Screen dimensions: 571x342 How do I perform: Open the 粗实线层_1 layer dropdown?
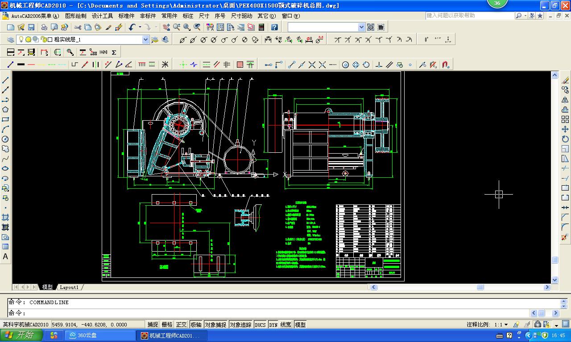pos(146,39)
